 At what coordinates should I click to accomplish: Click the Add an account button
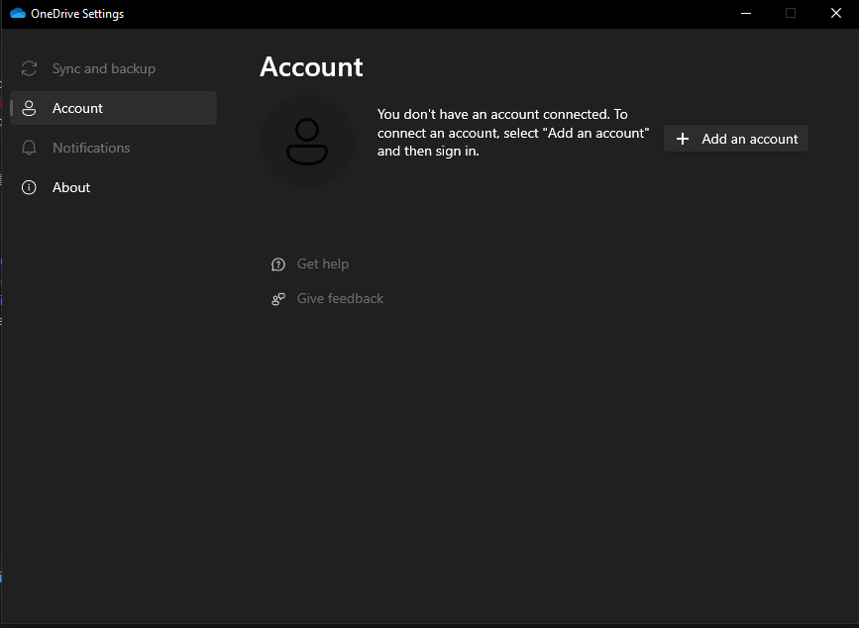736,139
